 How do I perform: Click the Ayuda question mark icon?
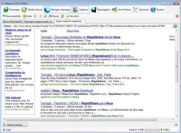(153, 10)
